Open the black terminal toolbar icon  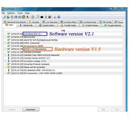tap(42, 17)
